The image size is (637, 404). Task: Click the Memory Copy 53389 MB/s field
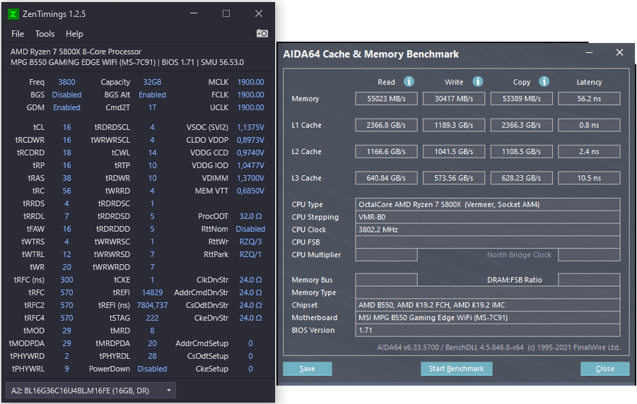[522, 99]
